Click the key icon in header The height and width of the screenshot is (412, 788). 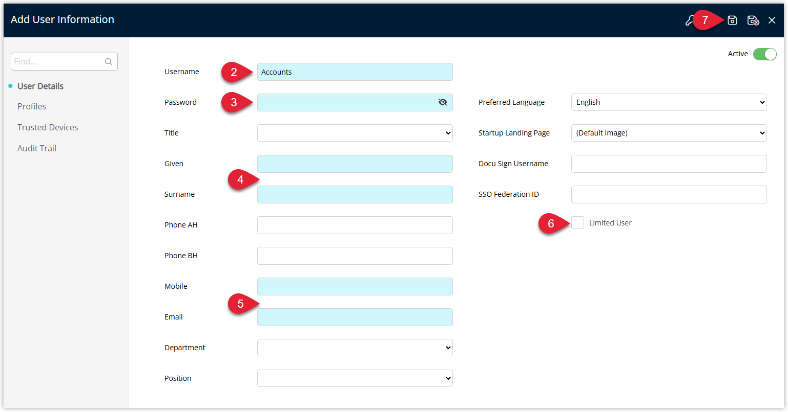[690, 20]
